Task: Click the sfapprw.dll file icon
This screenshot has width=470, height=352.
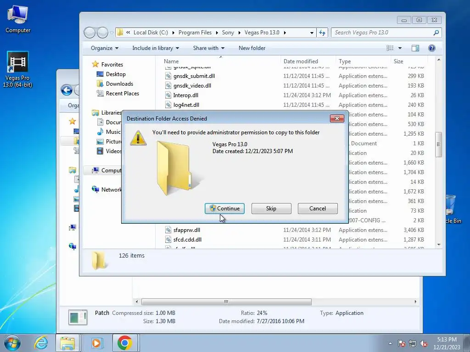Action: (x=168, y=230)
